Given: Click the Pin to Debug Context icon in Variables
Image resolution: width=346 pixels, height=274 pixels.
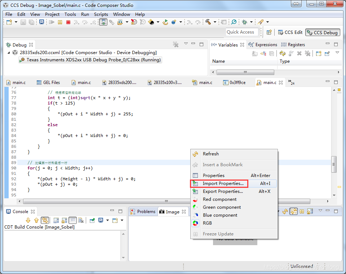Looking at the screenshot, I should tap(327, 53).
